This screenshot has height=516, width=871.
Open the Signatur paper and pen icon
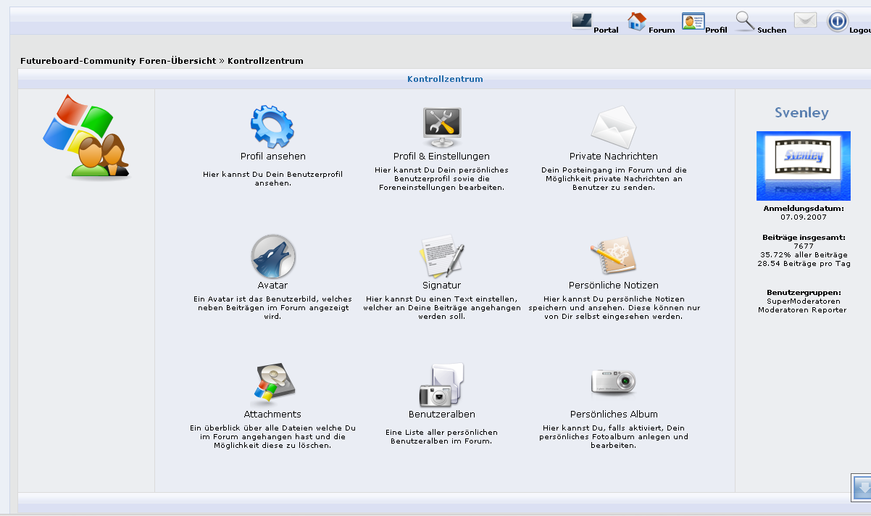click(x=441, y=257)
